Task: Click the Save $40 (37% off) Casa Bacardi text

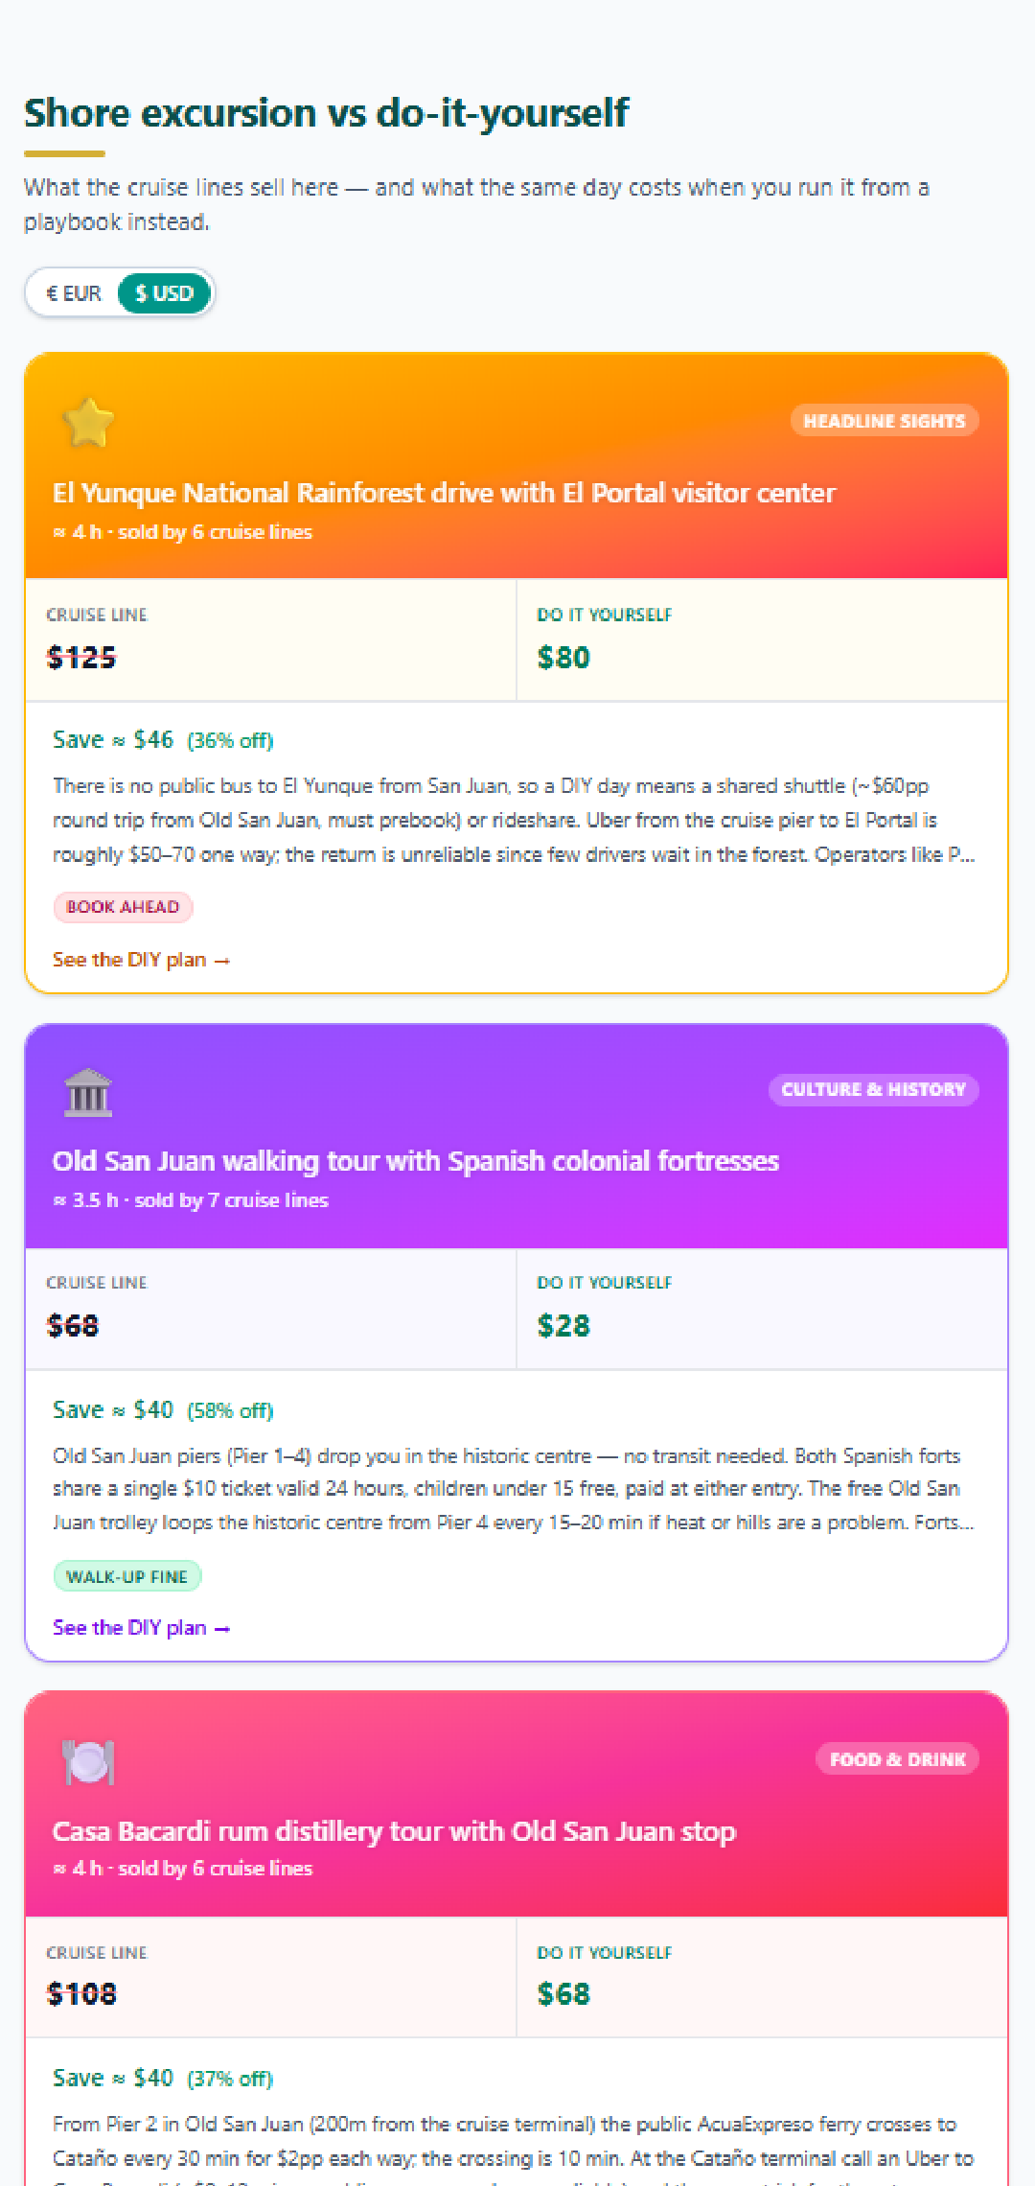Action: (163, 2078)
